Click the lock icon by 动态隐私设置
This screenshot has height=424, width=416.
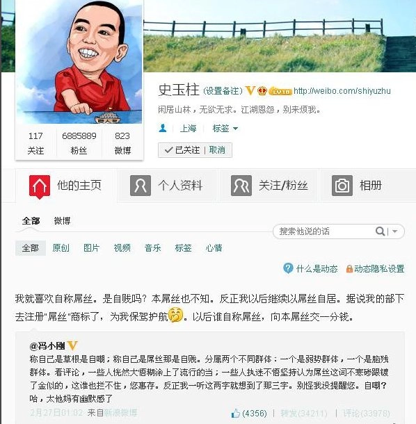tap(349, 268)
